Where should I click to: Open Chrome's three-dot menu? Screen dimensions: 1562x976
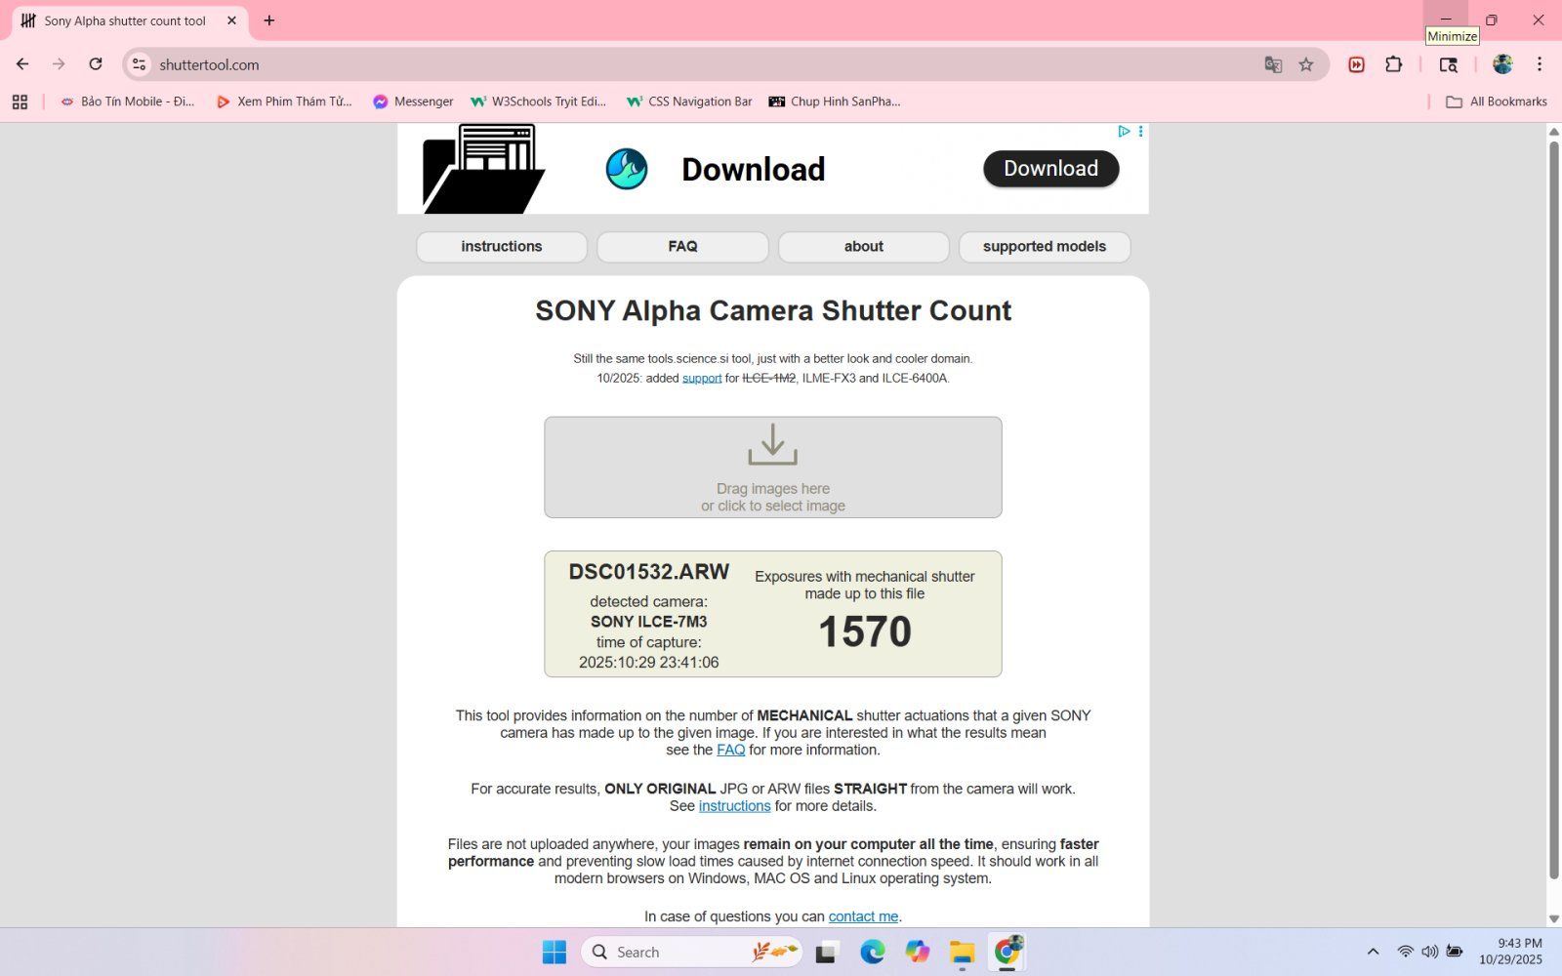tap(1540, 64)
